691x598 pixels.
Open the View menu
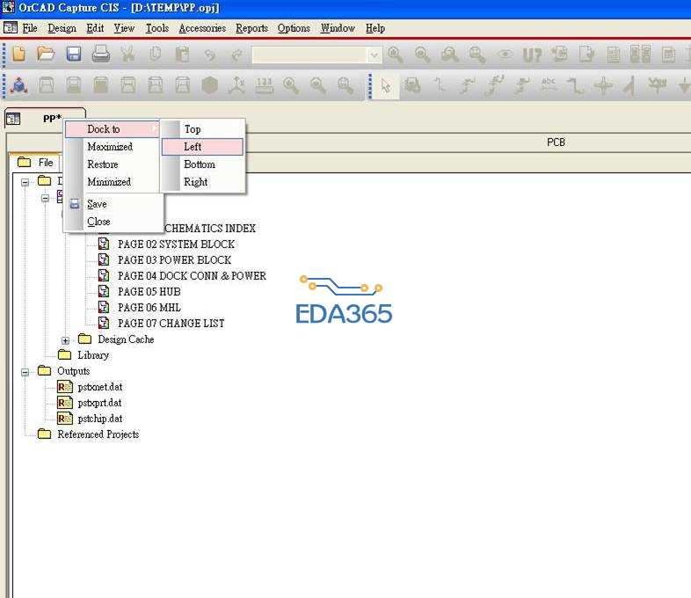tap(124, 28)
